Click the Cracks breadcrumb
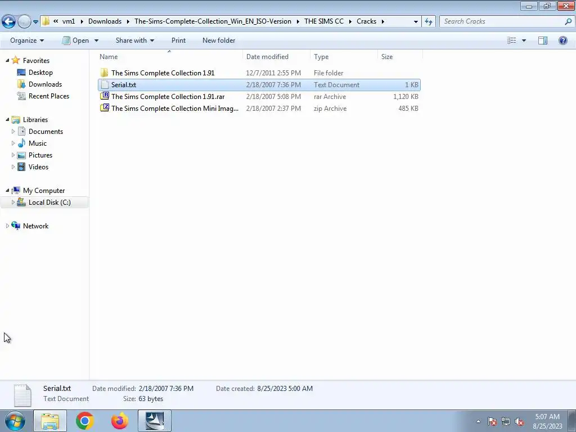576x432 pixels. tap(366, 21)
